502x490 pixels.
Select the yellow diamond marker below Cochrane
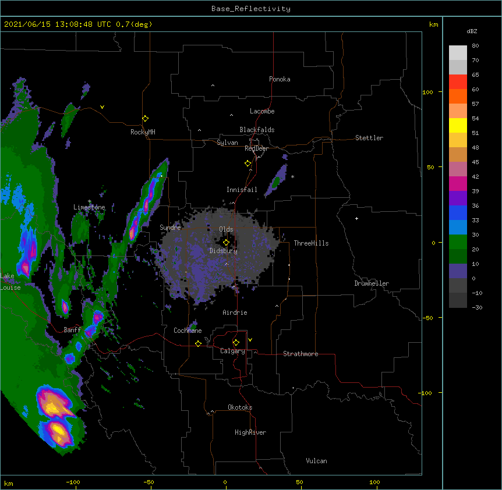198,343
